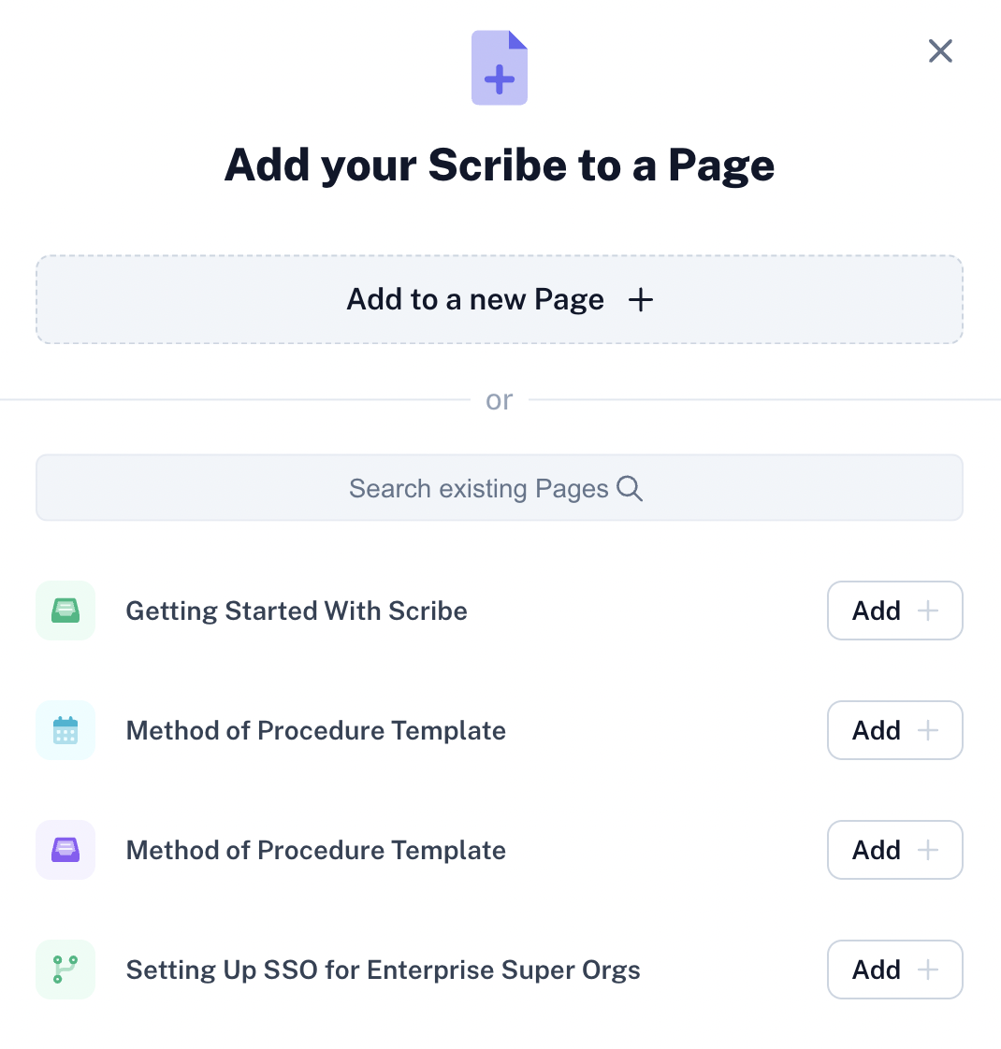Focus the Search existing Pages field

[x=500, y=488]
